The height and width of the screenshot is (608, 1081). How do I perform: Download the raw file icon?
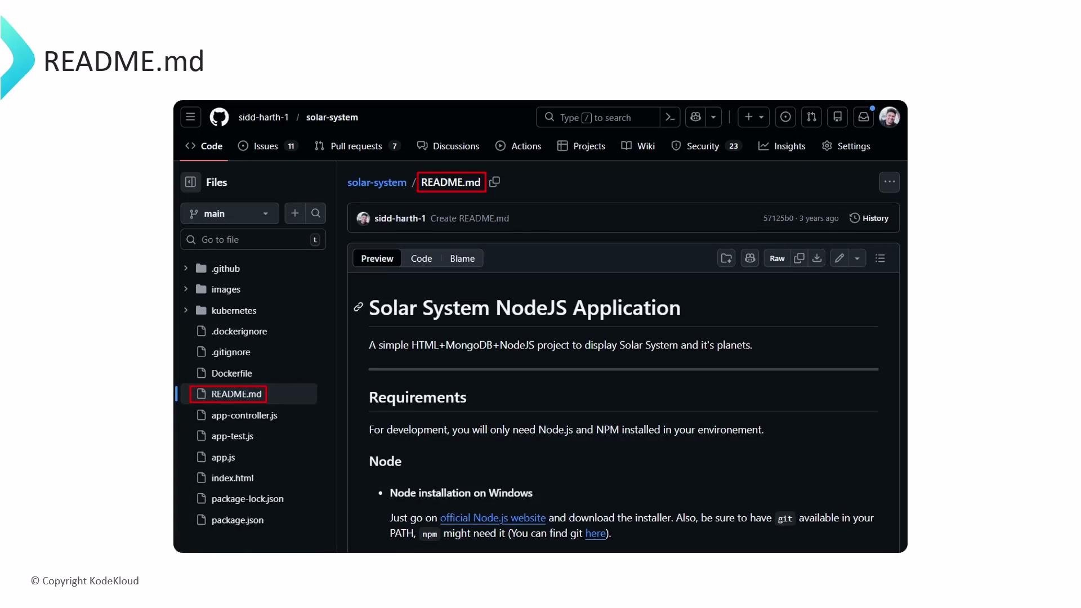tap(817, 258)
